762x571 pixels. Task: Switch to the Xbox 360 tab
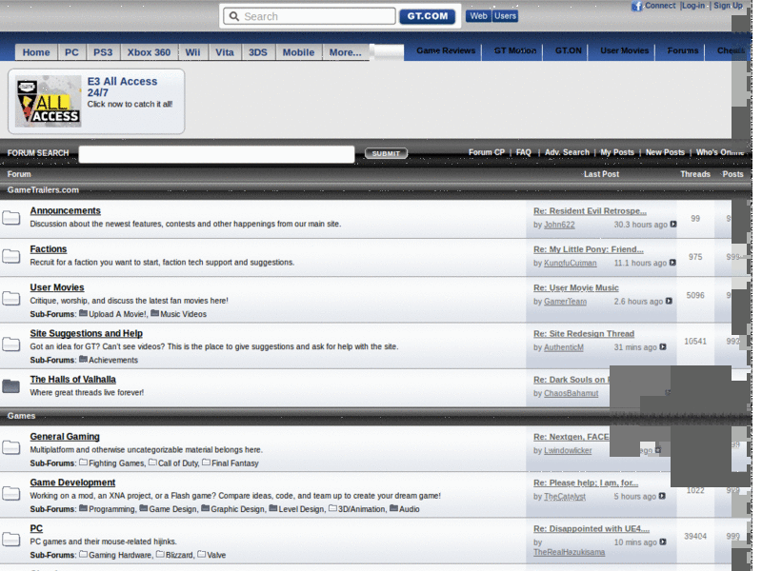pos(149,52)
